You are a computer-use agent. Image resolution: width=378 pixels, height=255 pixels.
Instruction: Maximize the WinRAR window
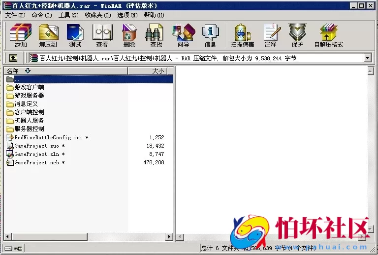tap(361, 5)
